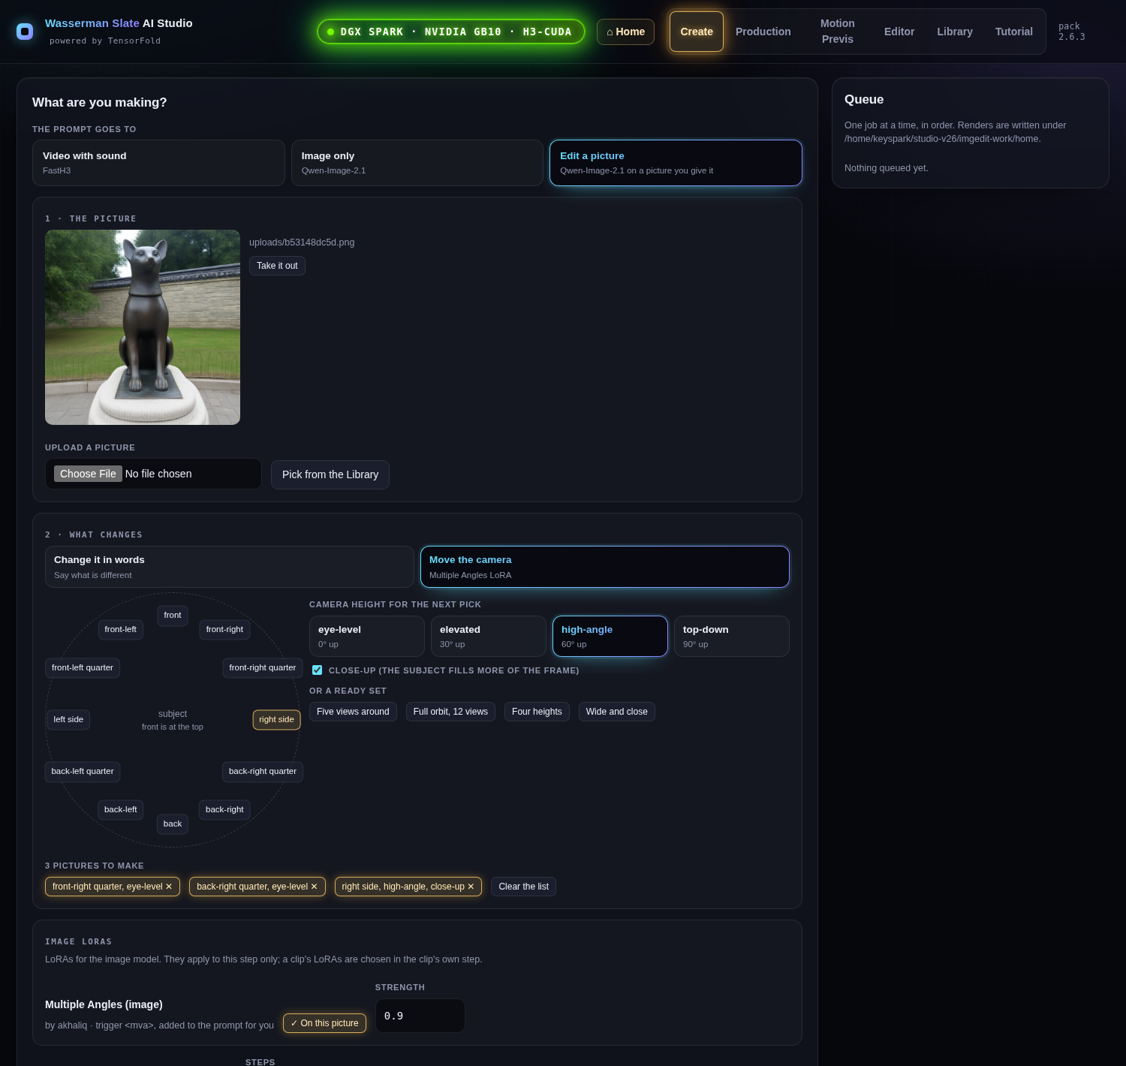Image resolution: width=1126 pixels, height=1066 pixels.
Task: Select the back camera direction
Action: click(173, 824)
